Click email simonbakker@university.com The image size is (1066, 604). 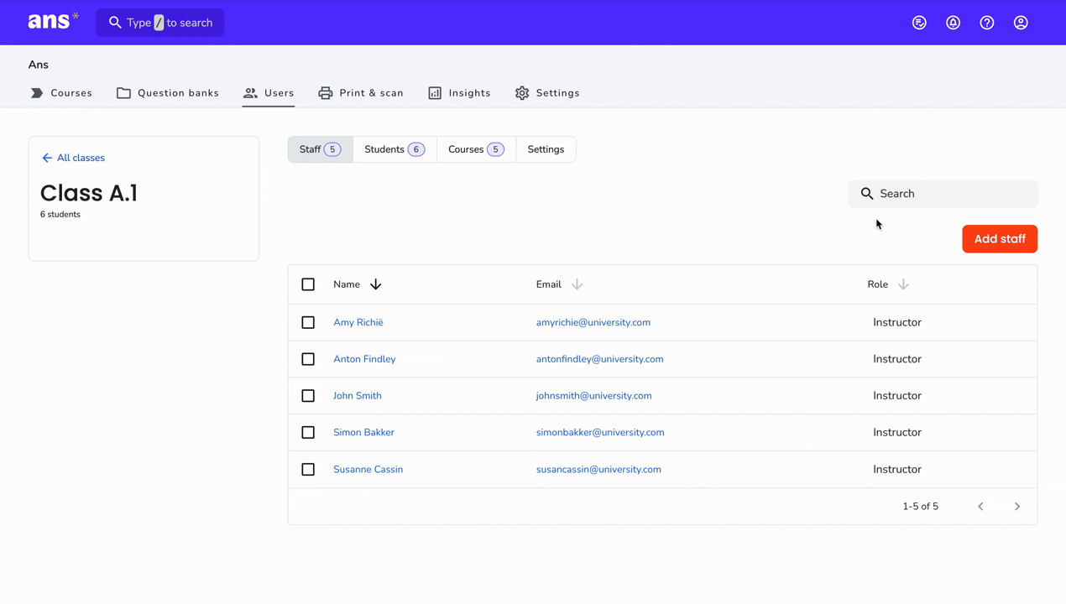(600, 433)
